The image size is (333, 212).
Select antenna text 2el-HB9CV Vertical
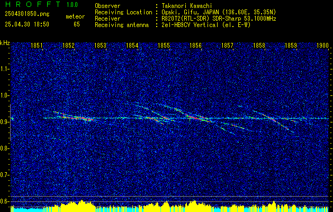(x=190, y=25)
